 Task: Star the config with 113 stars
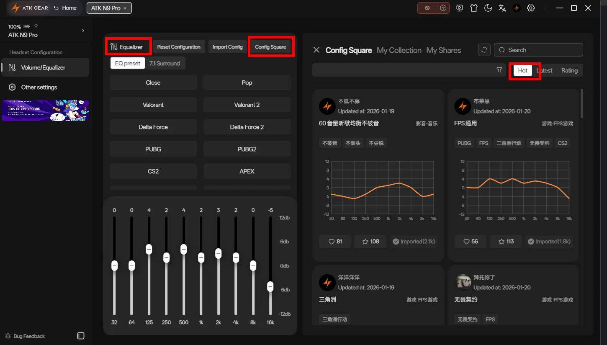(506, 242)
